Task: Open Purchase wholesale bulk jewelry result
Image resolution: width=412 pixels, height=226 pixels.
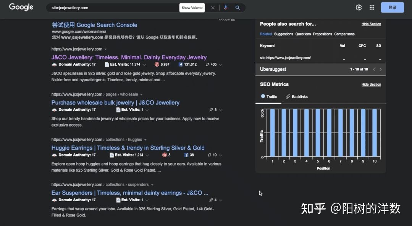Action: click(x=115, y=102)
